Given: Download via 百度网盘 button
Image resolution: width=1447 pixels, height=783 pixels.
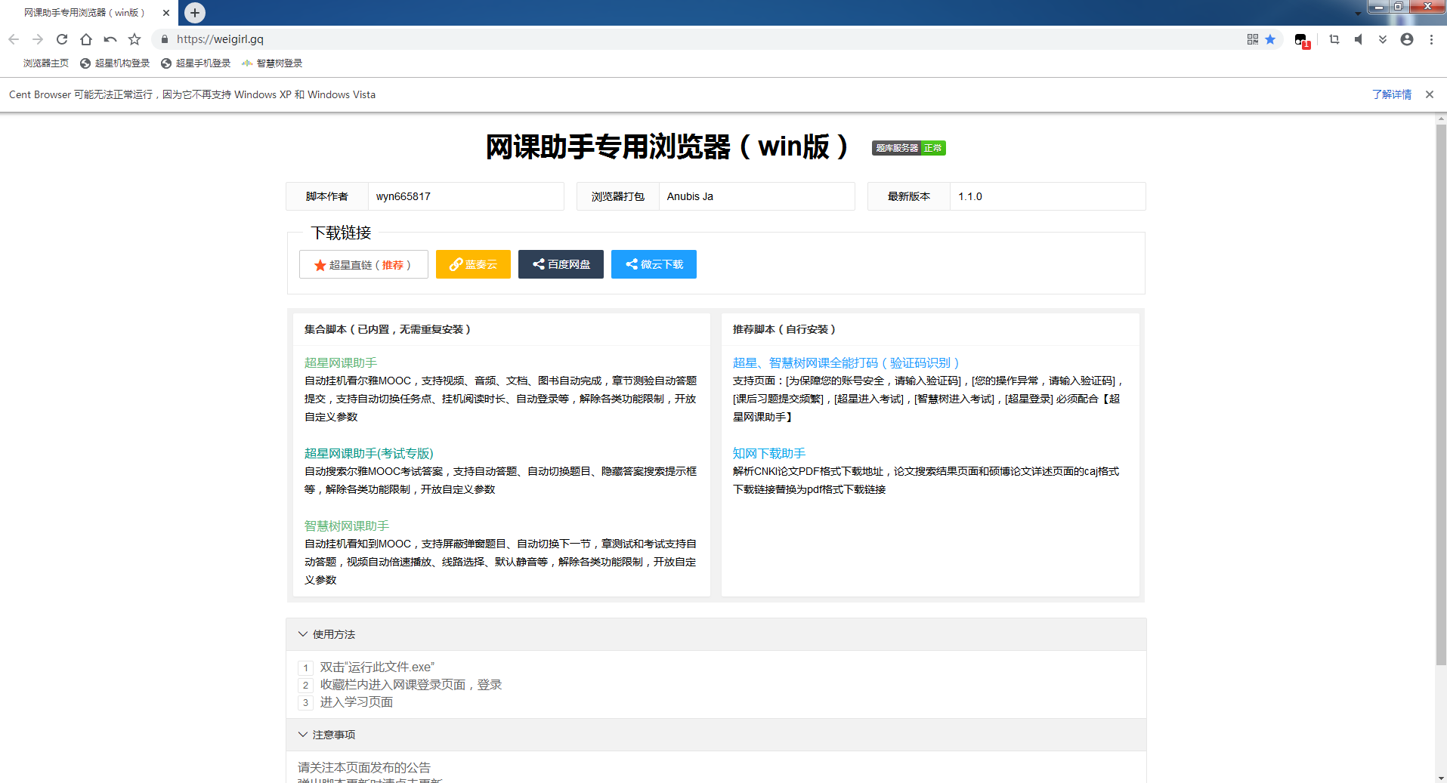Looking at the screenshot, I should [x=561, y=264].
